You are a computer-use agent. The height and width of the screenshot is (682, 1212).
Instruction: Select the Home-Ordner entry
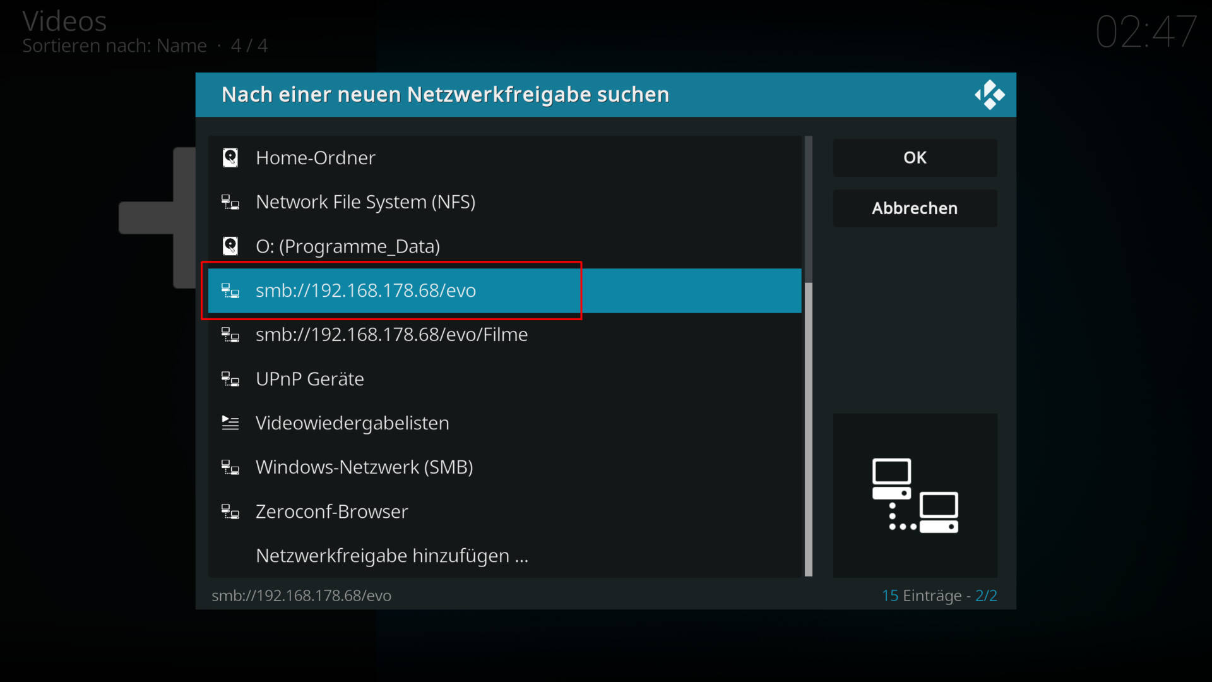tap(316, 158)
